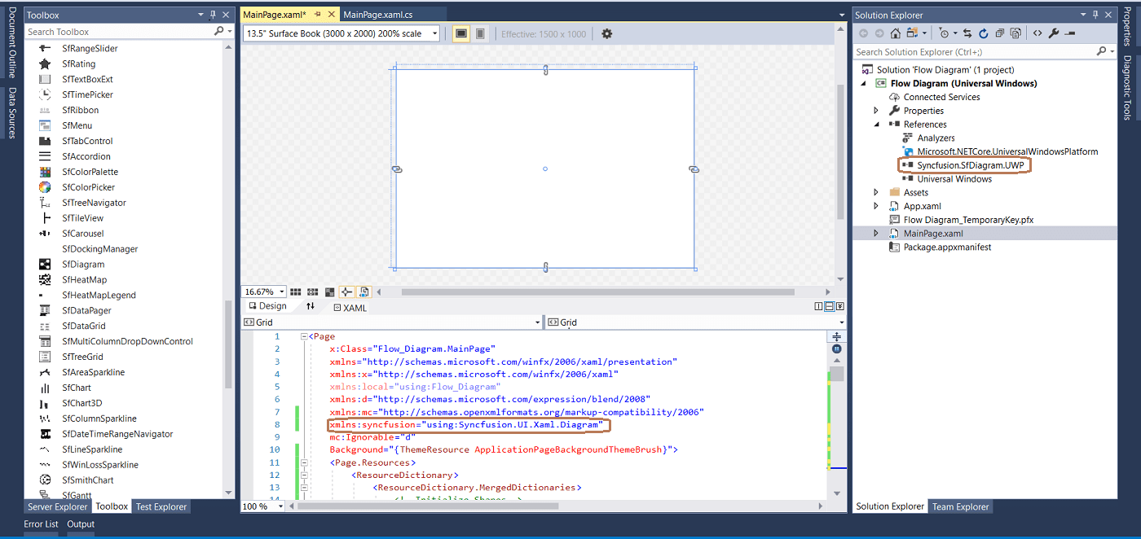Click Collapse All icon in Solution Explorer
The height and width of the screenshot is (539, 1141).
999,33
